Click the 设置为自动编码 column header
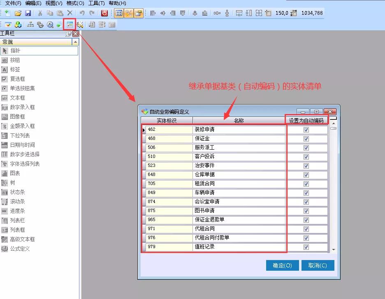The width and height of the screenshot is (385, 299). pos(306,121)
